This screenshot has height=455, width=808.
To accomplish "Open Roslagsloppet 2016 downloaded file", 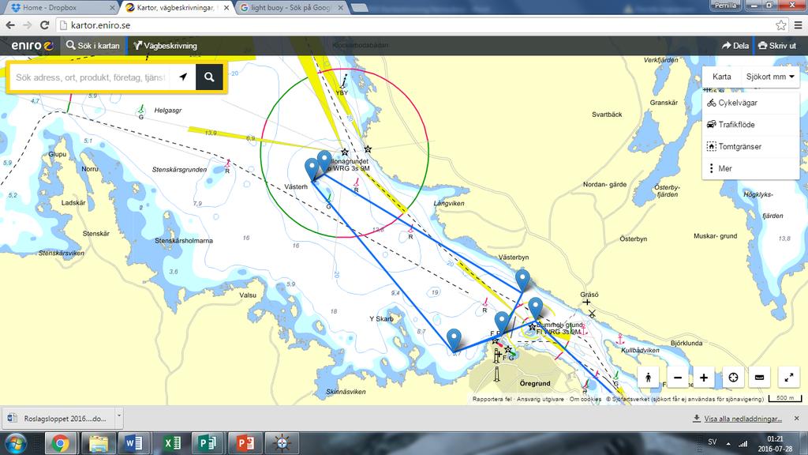I will 58,419.
